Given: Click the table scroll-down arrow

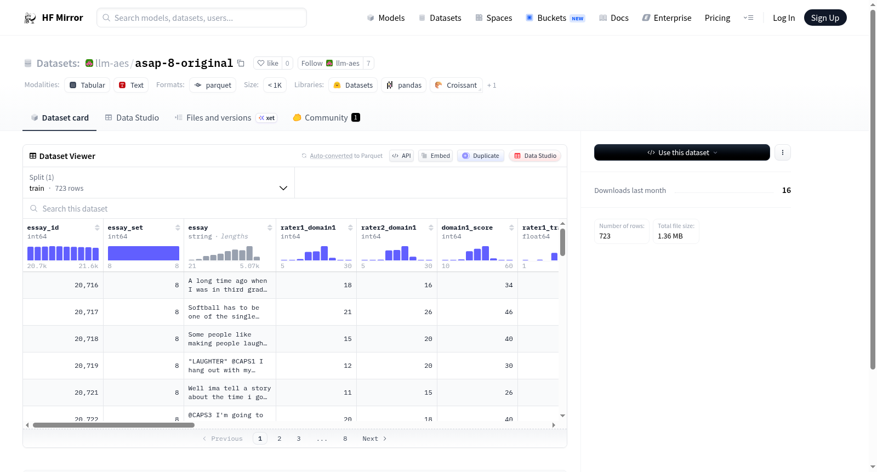Looking at the screenshot, I should pos(562,416).
